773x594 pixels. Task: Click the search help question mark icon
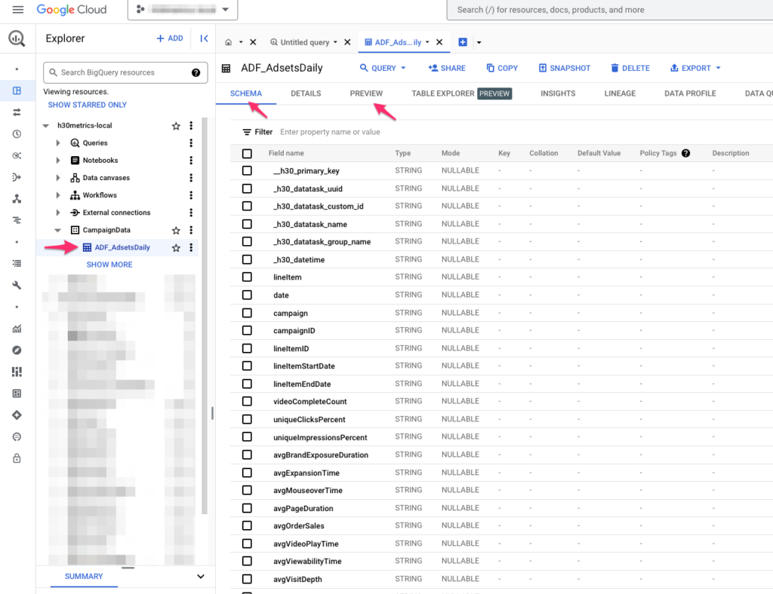pos(196,73)
